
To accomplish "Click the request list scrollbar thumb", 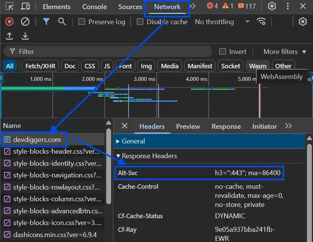I will pyautogui.click(x=108, y=166).
